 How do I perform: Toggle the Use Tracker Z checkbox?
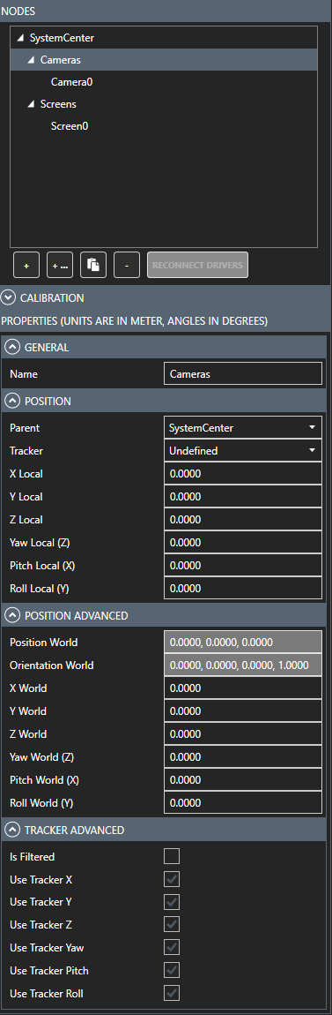pyautogui.click(x=172, y=924)
